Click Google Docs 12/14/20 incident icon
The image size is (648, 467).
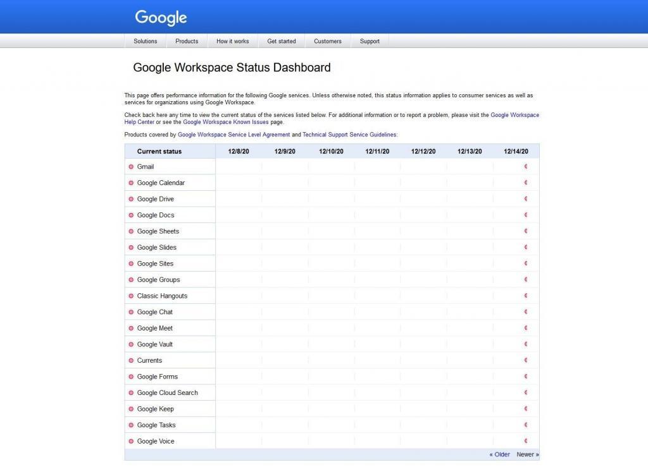point(525,215)
